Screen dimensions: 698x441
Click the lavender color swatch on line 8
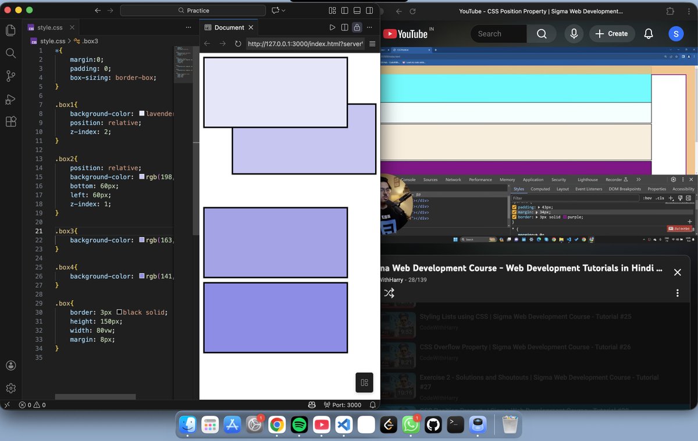142,114
